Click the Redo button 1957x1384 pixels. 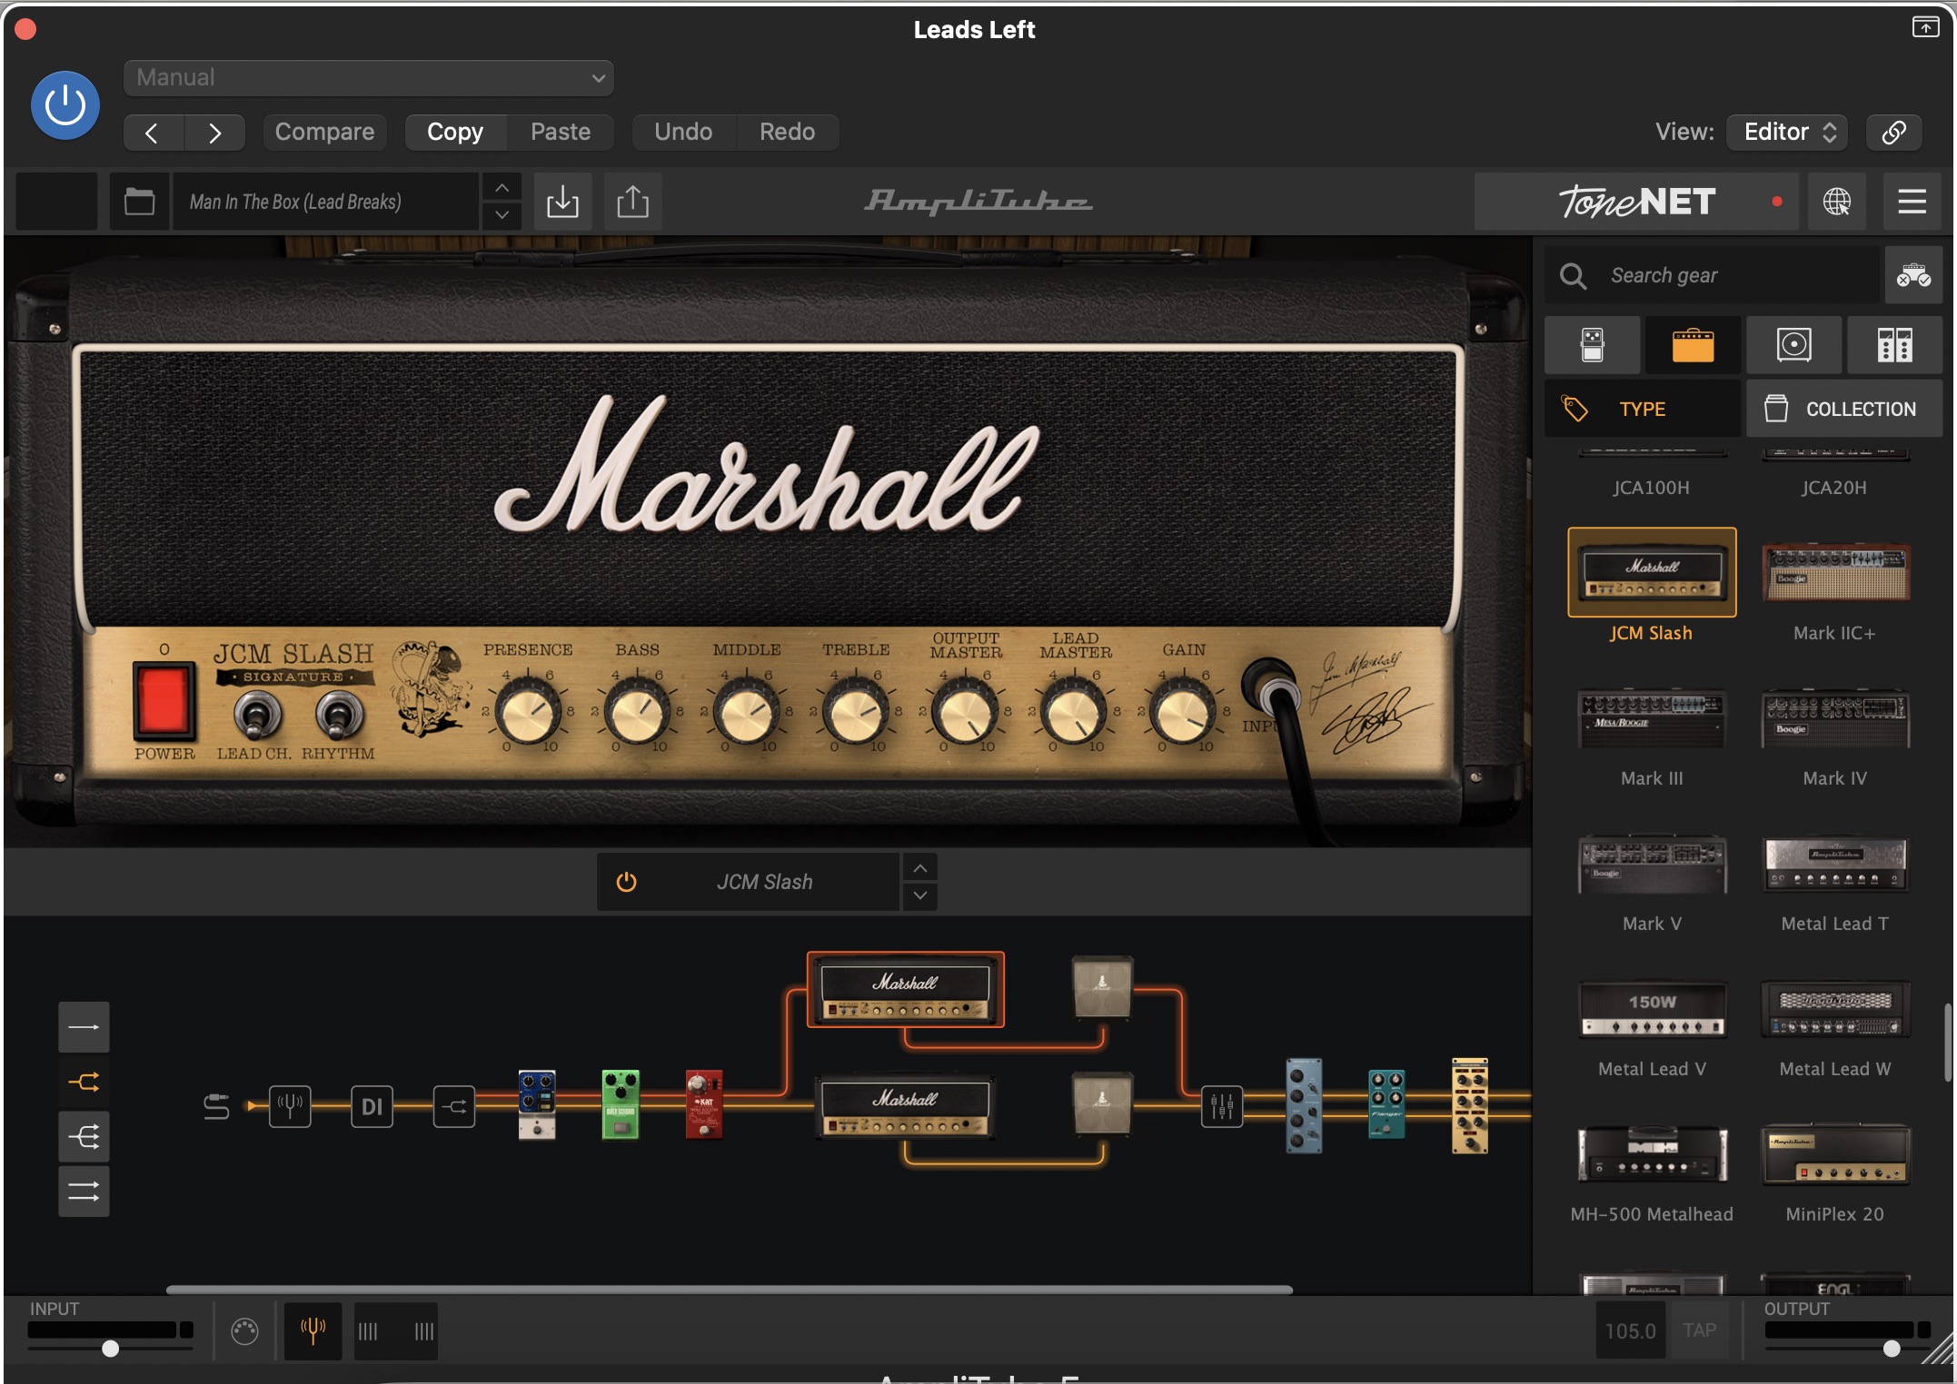[787, 133]
